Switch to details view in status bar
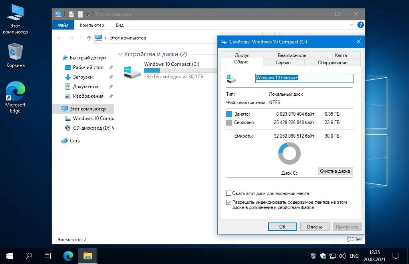The image size is (409, 264). click(x=350, y=239)
